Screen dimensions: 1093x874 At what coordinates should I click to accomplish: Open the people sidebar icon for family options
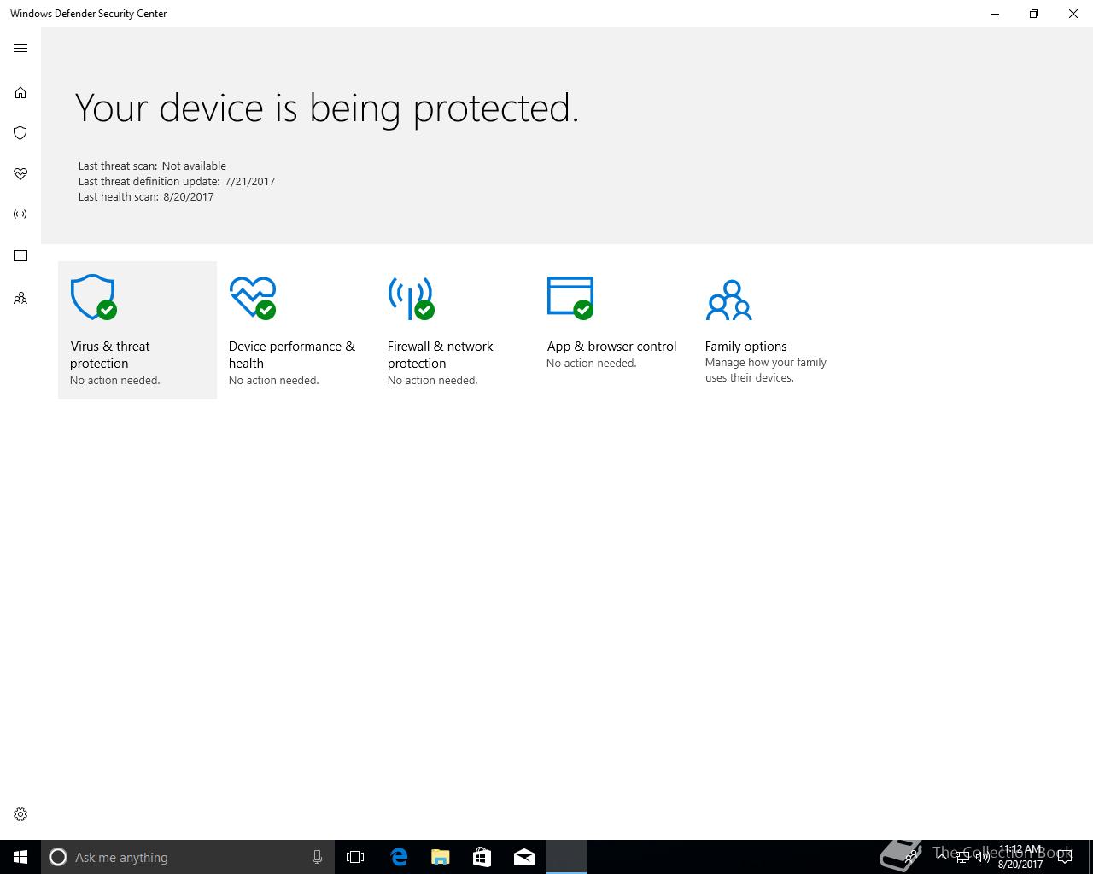coord(20,299)
